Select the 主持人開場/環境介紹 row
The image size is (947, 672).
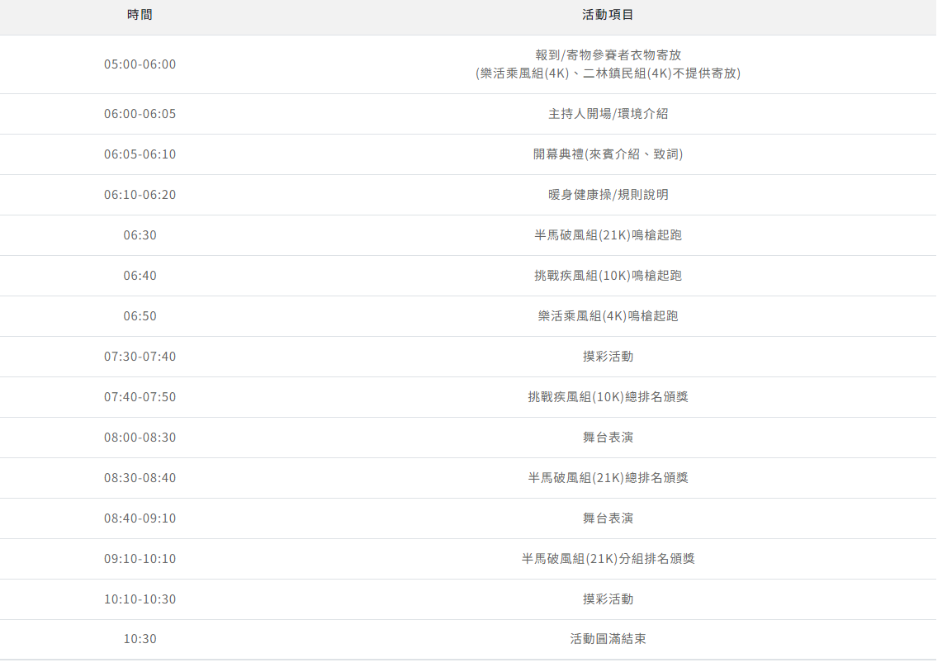[x=608, y=114]
